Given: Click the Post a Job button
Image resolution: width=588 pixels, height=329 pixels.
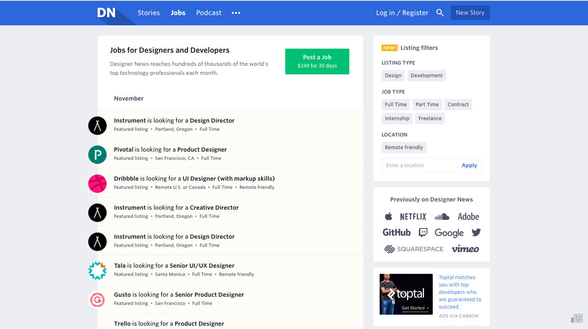Looking at the screenshot, I should [317, 61].
